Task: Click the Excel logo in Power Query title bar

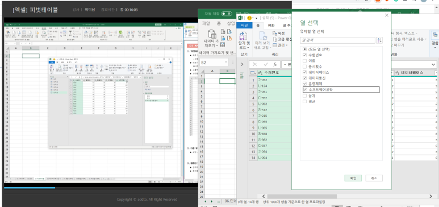Action: click(x=240, y=18)
